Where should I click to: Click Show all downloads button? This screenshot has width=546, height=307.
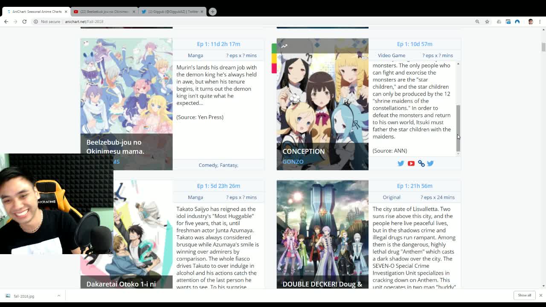click(x=524, y=295)
